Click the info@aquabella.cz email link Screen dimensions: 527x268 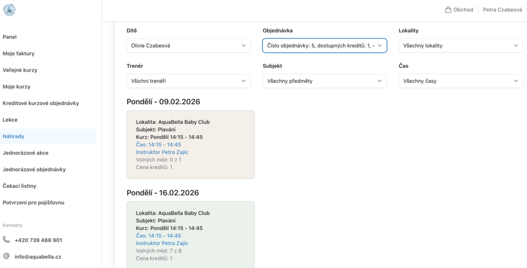coord(37,256)
